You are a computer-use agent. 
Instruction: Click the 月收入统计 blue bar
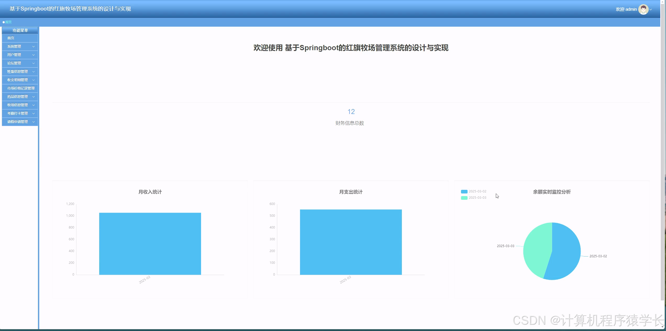[150, 244]
